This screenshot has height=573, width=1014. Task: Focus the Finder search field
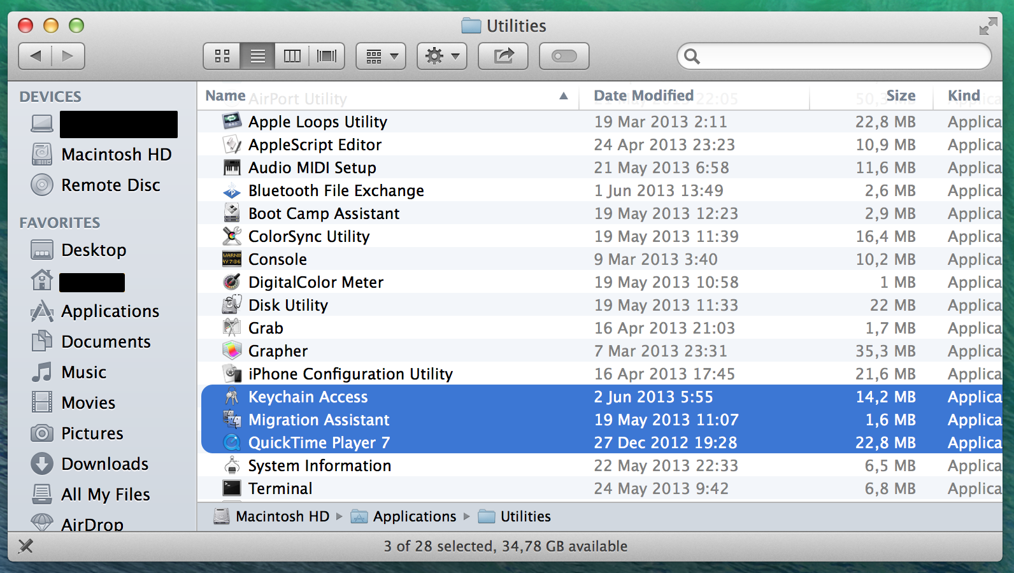(834, 57)
